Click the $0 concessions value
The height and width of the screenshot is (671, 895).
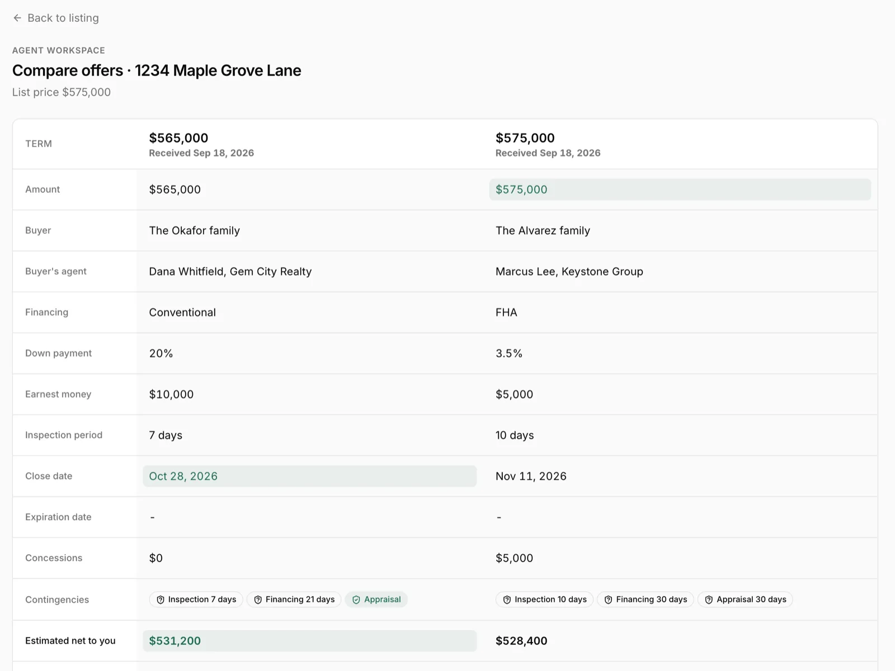(x=156, y=558)
